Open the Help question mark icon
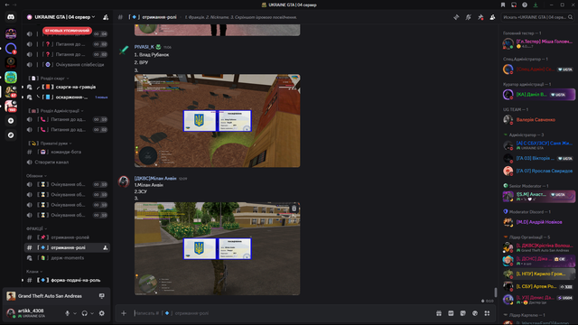Screen dimensions: 578x325 525,5
